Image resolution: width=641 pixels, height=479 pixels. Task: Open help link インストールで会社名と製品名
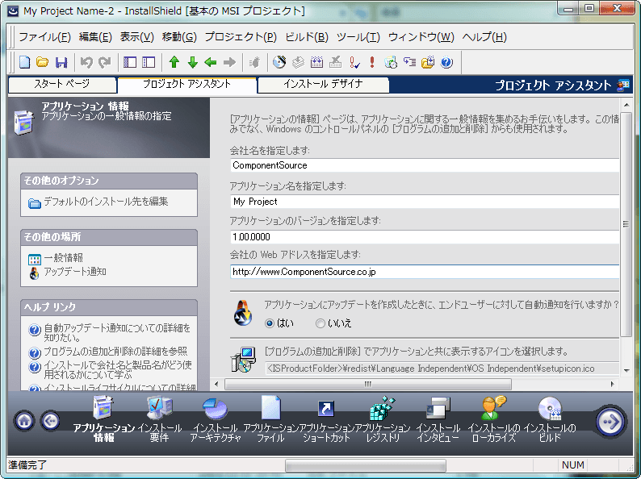(x=117, y=369)
